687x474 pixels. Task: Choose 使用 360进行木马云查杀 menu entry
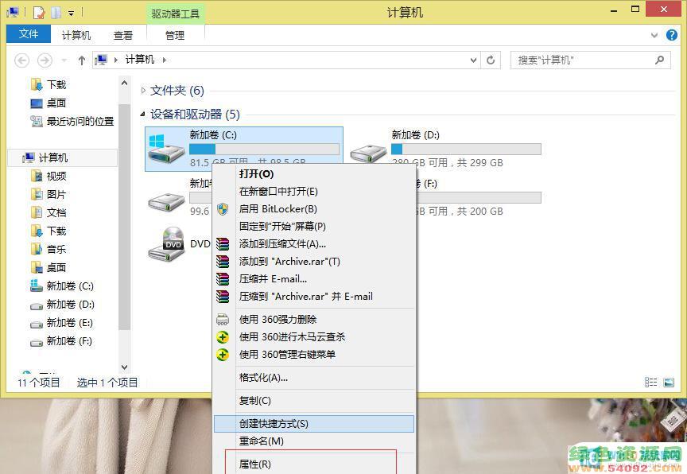point(314,337)
